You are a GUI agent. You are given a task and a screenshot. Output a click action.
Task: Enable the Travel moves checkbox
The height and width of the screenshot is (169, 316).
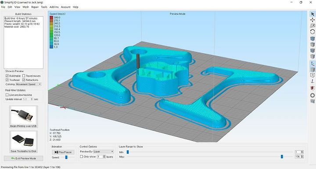(24, 76)
